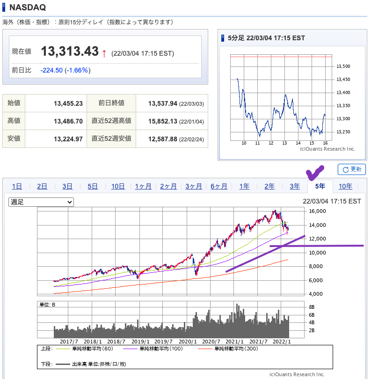Show the 1年 chart range
371x379 pixels.
click(244, 186)
